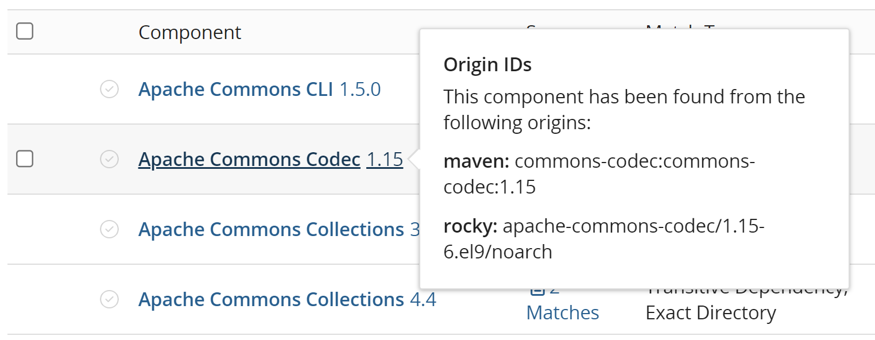
Task: Click the 1.15 version link
Action: pos(384,159)
